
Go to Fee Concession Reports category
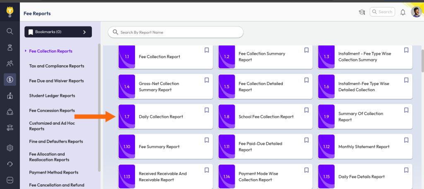click(x=52, y=111)
